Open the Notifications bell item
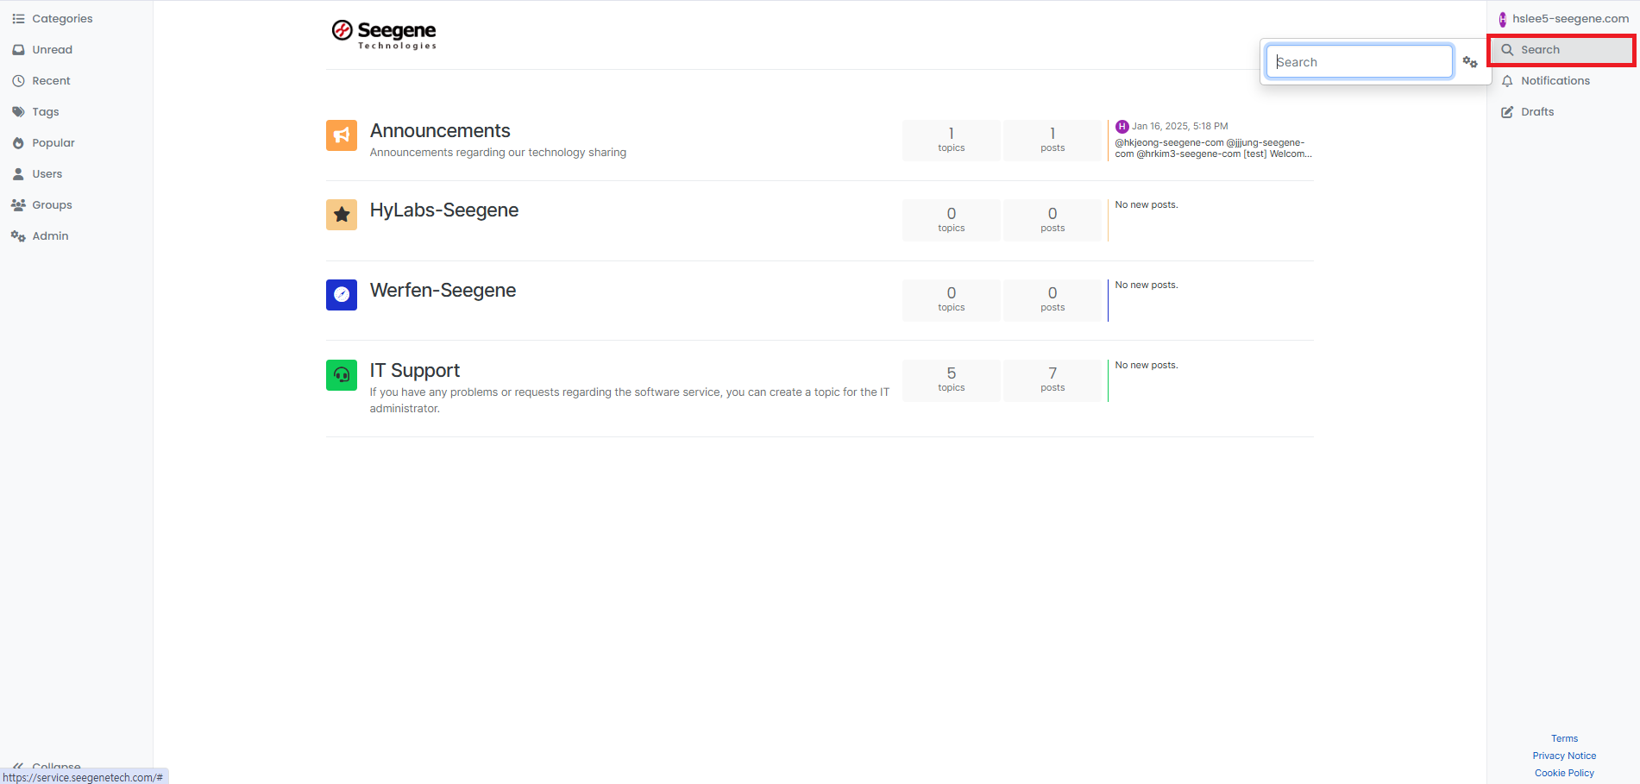Screen dimensions: 1640x784 (1554, 81)
